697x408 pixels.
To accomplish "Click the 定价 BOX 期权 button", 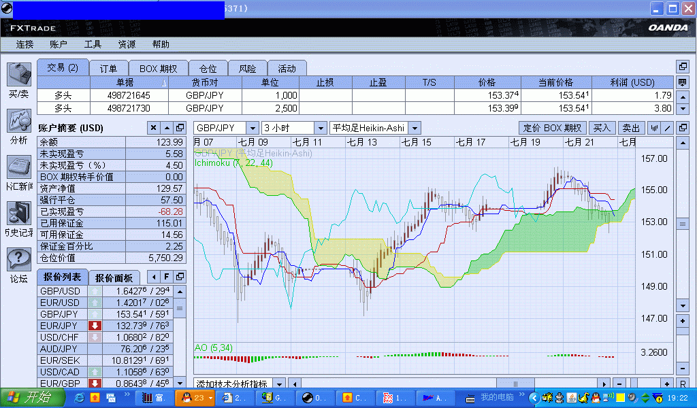I will point(553,128).
